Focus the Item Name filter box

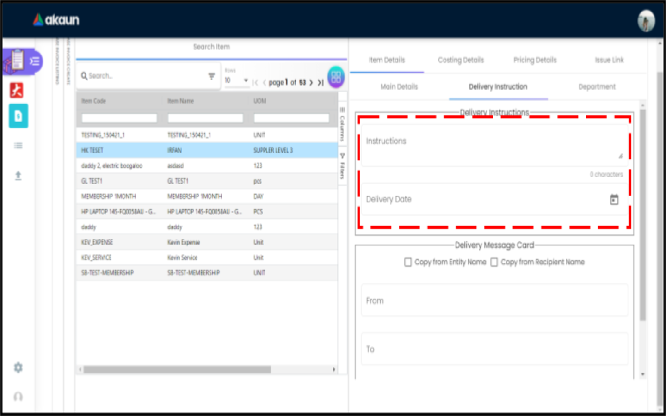pos(205,118)
